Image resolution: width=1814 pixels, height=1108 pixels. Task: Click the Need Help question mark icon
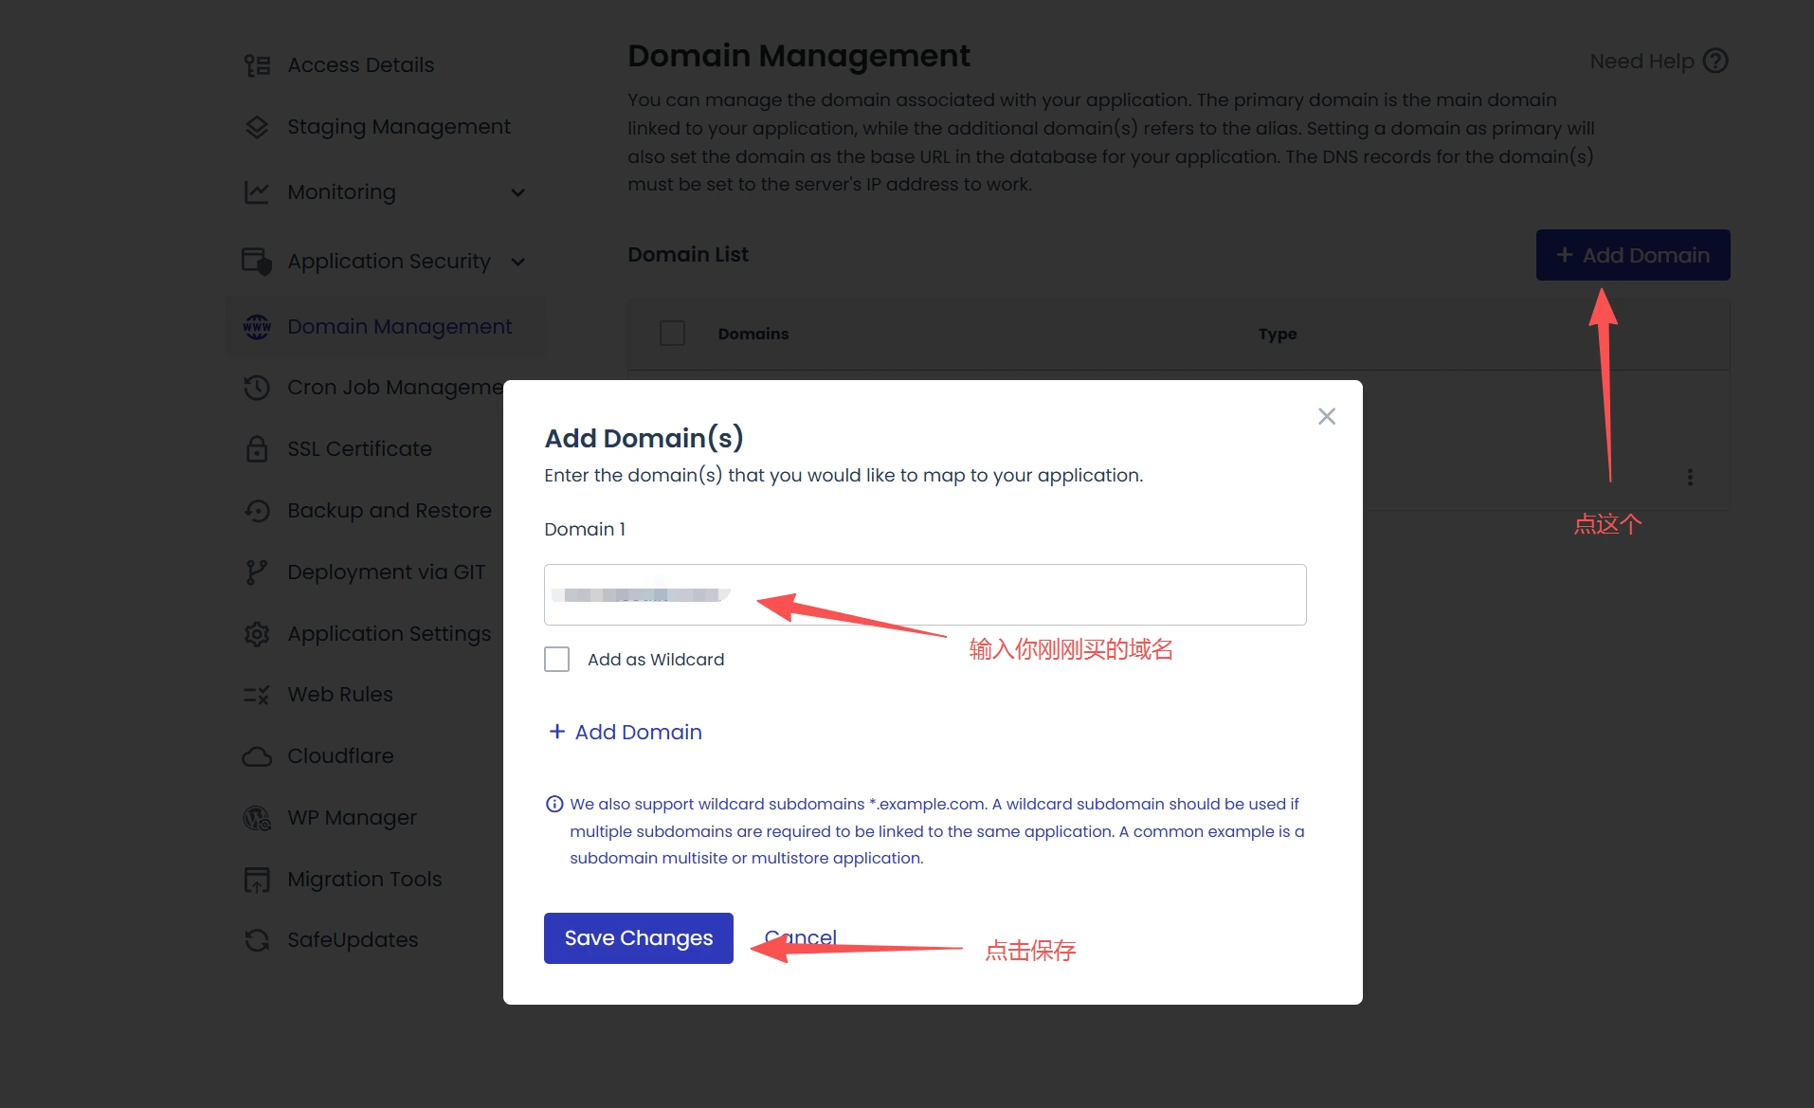[1715, 62]
